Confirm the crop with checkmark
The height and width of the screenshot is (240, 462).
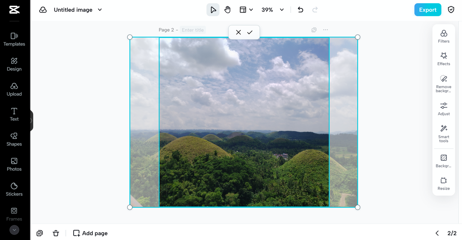(x=250, y=32)
